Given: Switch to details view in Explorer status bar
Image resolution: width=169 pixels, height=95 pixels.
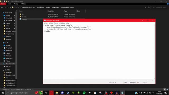Looking at the screenshot, I should tap(165, 89).
